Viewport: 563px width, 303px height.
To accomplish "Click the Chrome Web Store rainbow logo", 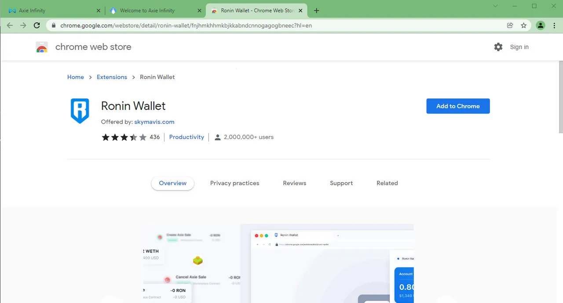I will tap(42, 47).
